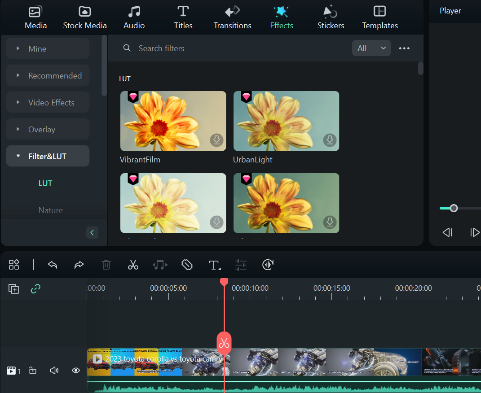
Task: Step back one frame in the player
Action: [447, 232]
